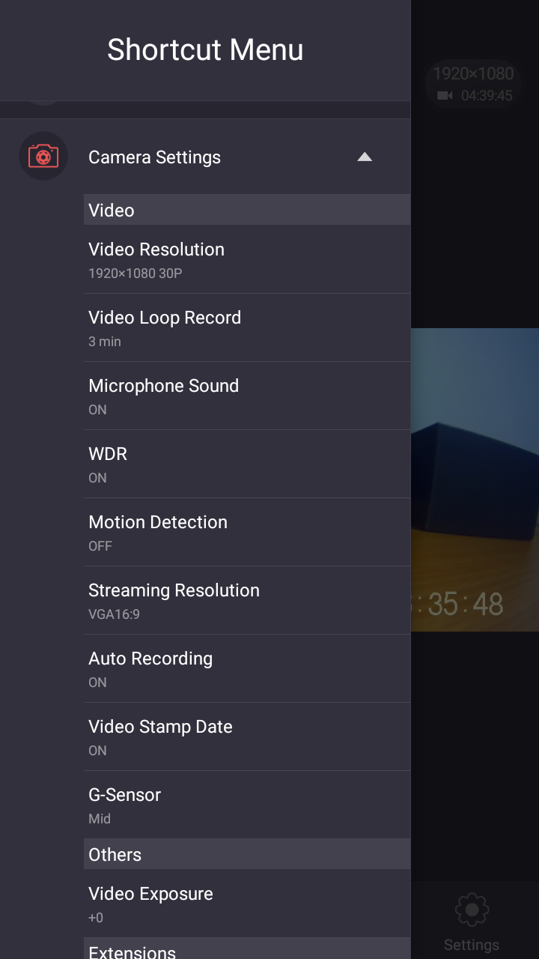Image resolution: width=539 pixels, height=959 pixels.
Task: Tap the Settings label at bottom
Action: click(472, 945)
